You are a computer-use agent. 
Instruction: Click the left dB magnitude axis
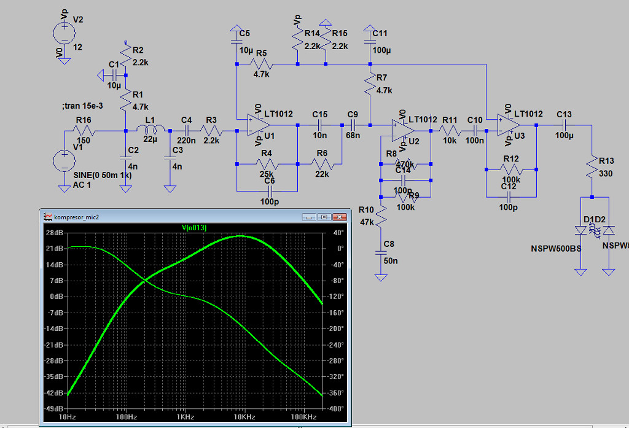coord(54,319)
